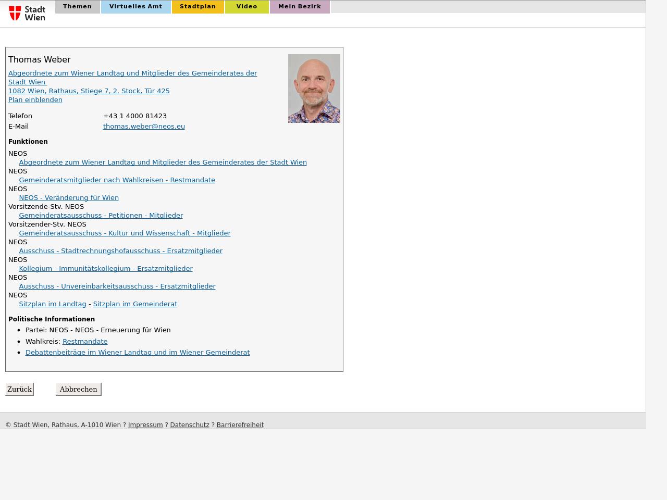Click the Stadt Wien logo
667x500 pixels.
click(27, 13)
